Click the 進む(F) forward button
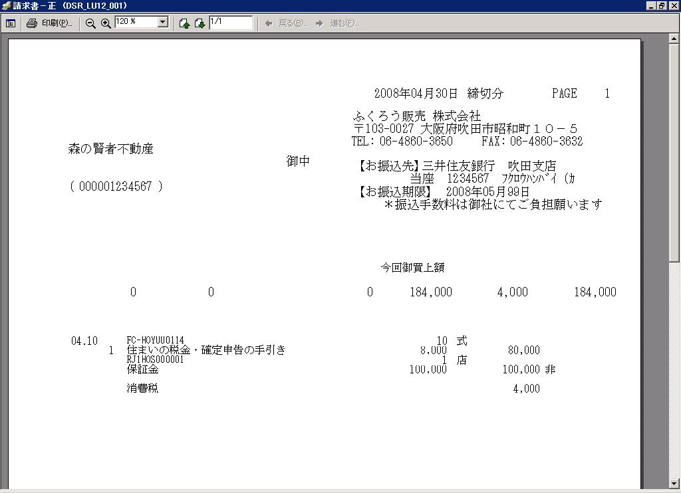Viewport: 681px width, 493px height. tap(337, 23)
